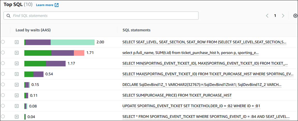Expand the SELECT SEAT_LEVEL statement row

(17, 42)
